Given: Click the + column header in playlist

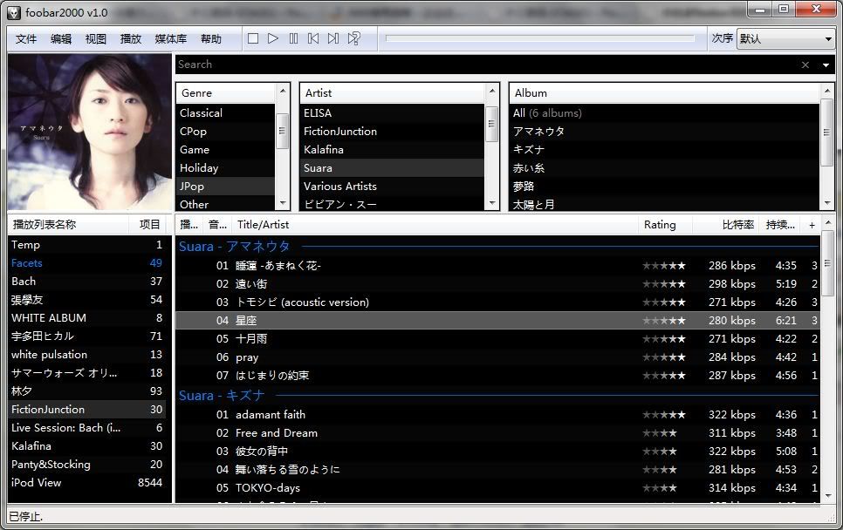Looking at the screenshot, I should [x=812, y=225].
